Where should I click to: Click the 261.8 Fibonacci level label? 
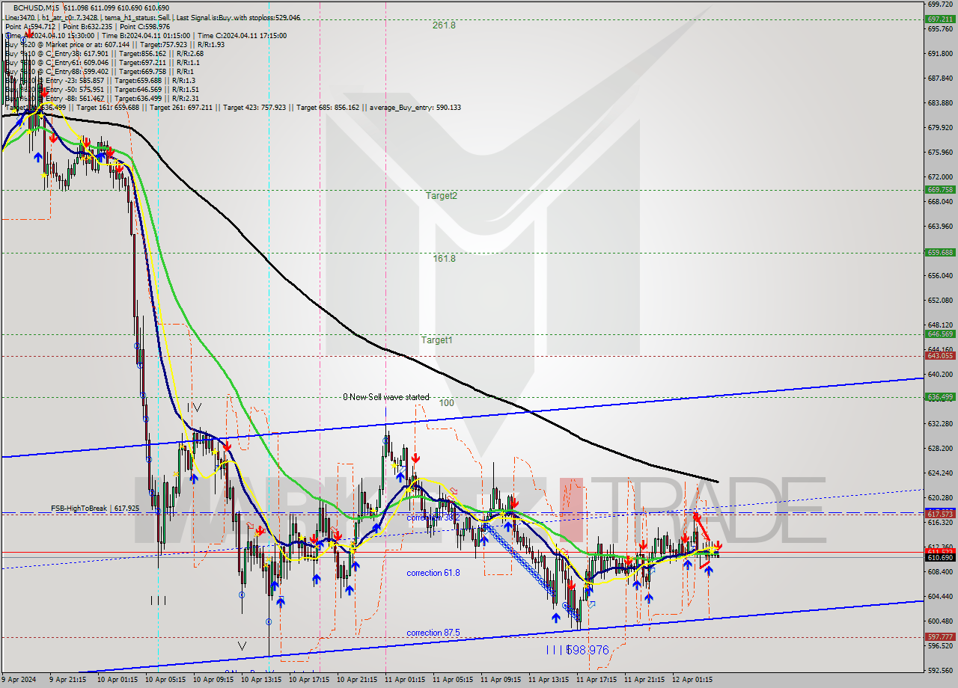coord(444,25)
